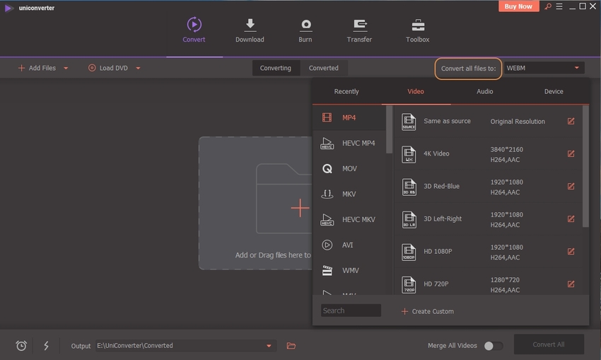This screenshot has height=360, width=601.
Task: Click the edit icon for 4K Video
Action: [571, 154]
